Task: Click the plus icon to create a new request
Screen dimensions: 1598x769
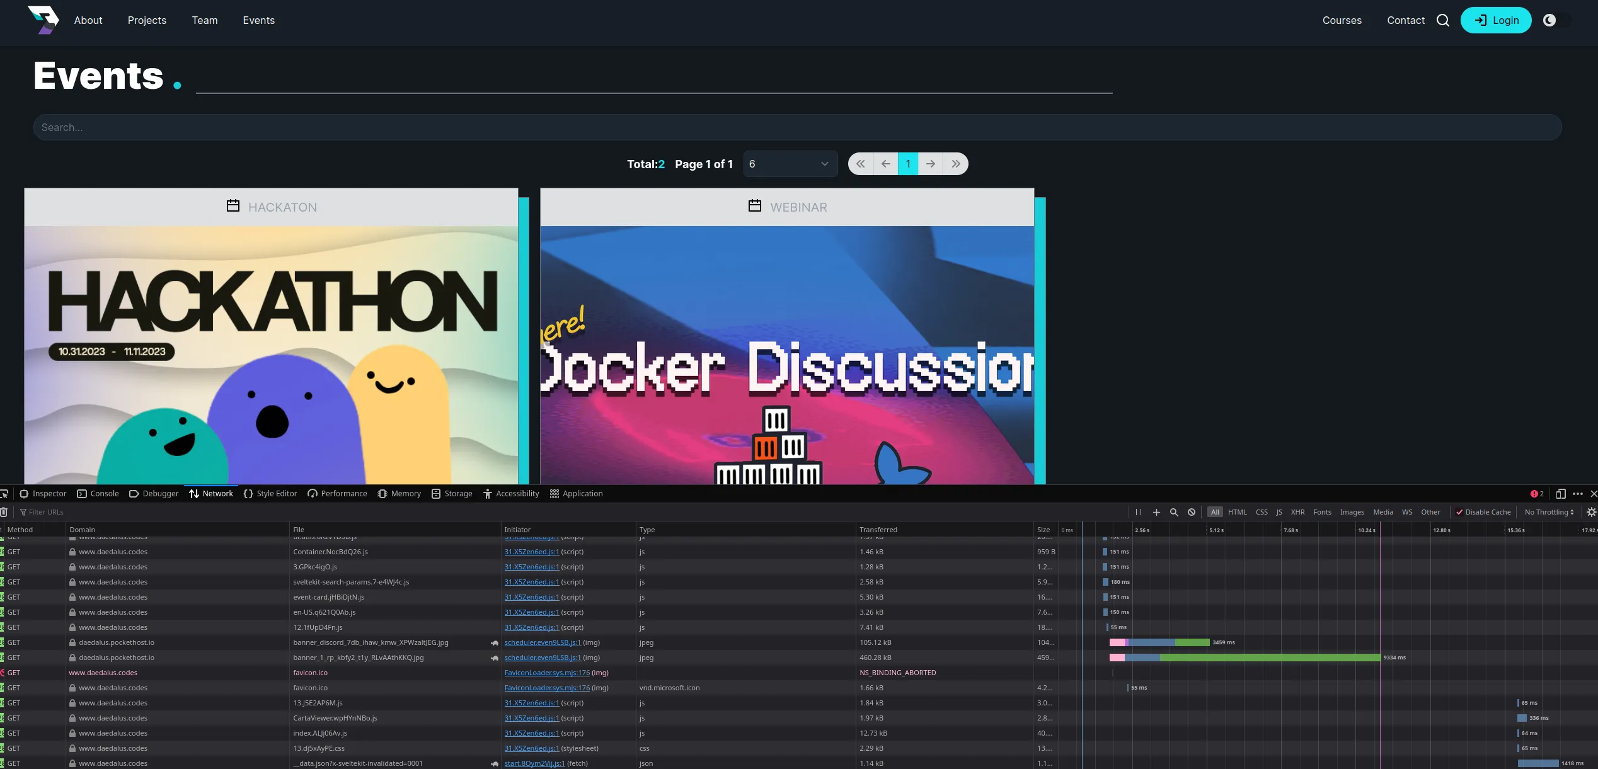Action: coord(1156,512)
